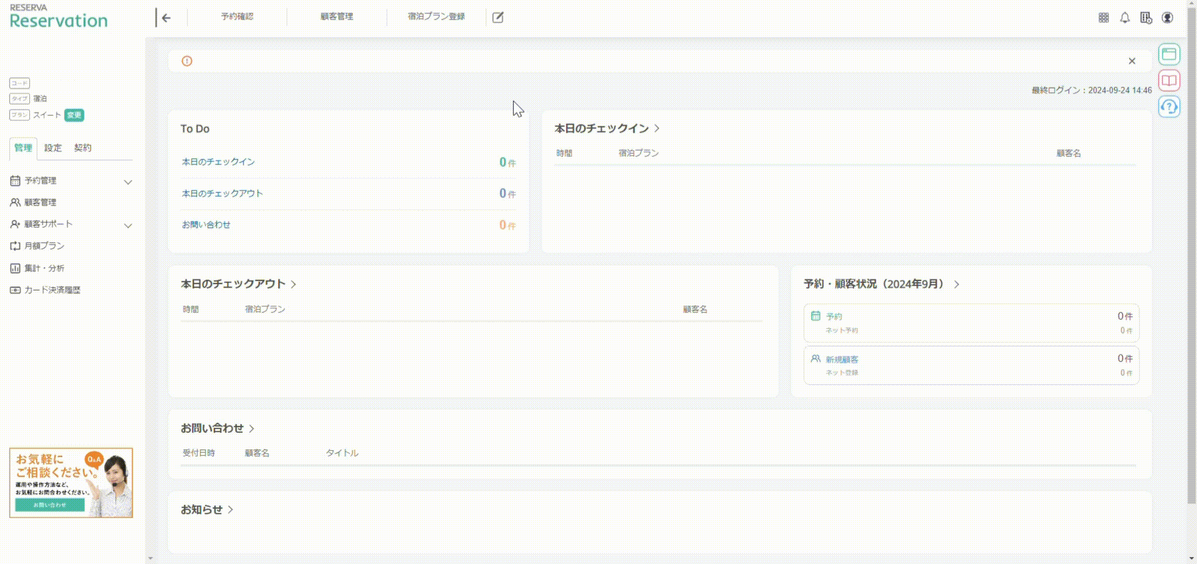The width and height of the screenshot is (1197, 564).
Task: Click the calendar icon in 予約 status card
Action: (x=815, y=315)
